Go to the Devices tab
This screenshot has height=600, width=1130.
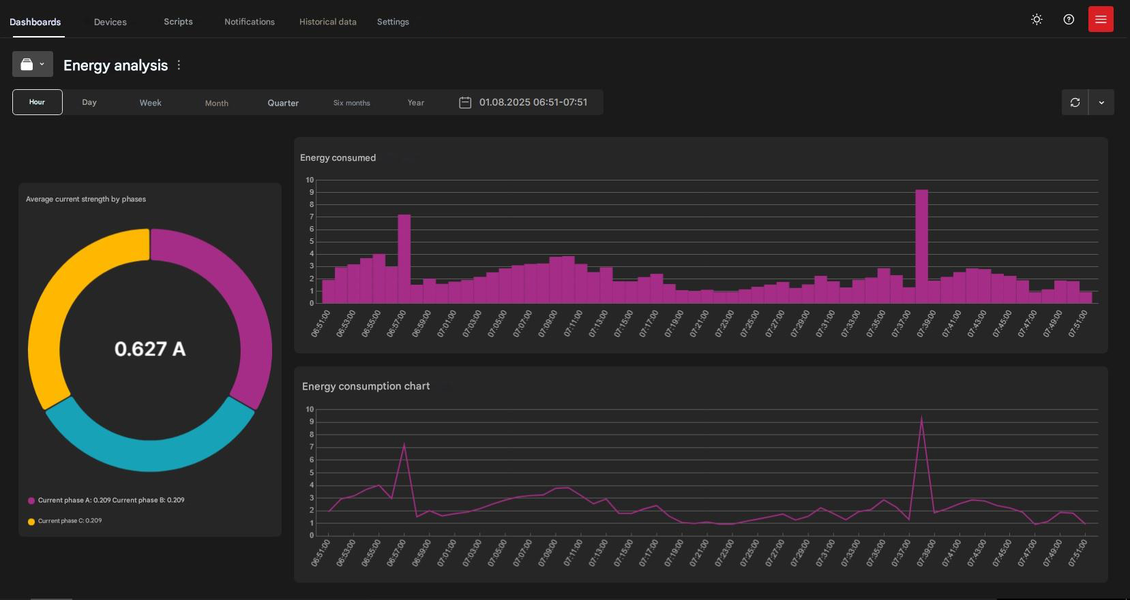pyautogui.click(x=110, y=22)
